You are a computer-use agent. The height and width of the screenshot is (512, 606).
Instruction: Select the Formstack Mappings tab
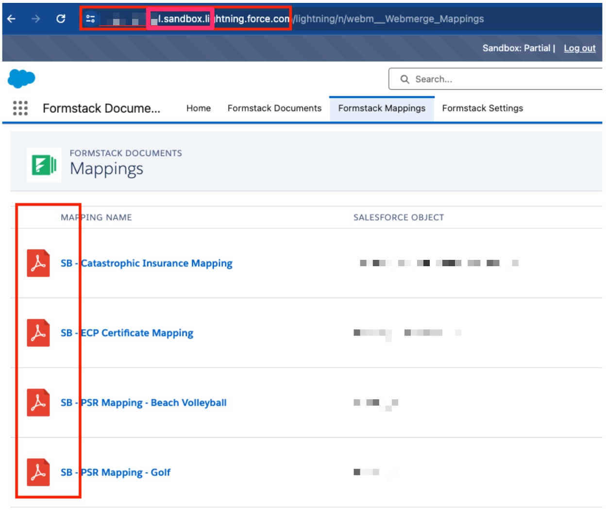pos(382,108)
